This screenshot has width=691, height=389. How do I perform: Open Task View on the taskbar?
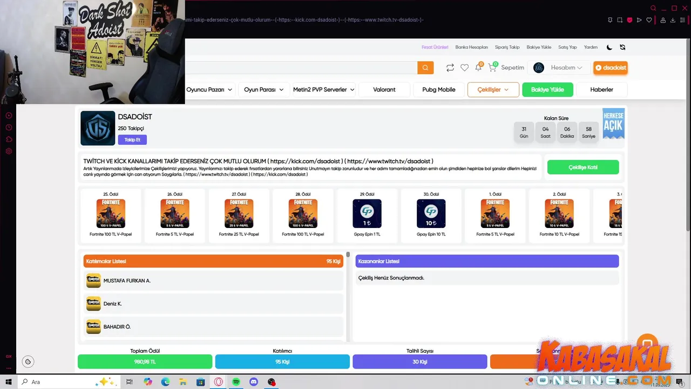pos(130,382)
